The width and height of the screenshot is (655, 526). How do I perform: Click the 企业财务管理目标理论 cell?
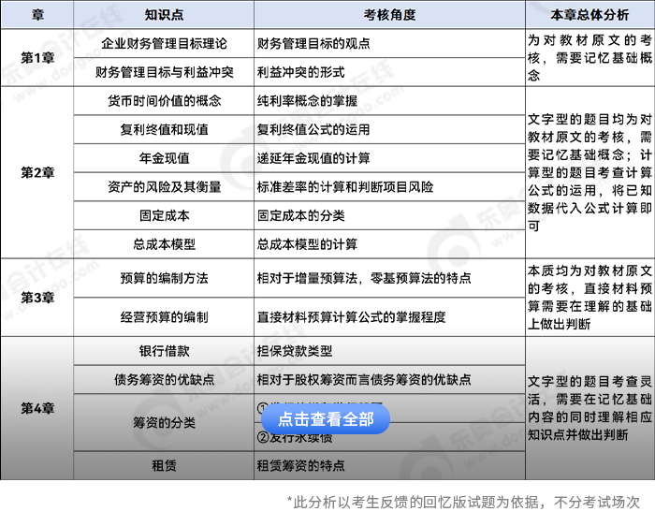click(164, 44)
